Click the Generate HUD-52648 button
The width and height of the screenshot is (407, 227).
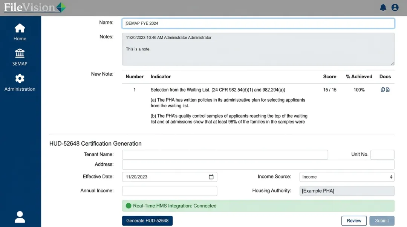tap(147, 221)
